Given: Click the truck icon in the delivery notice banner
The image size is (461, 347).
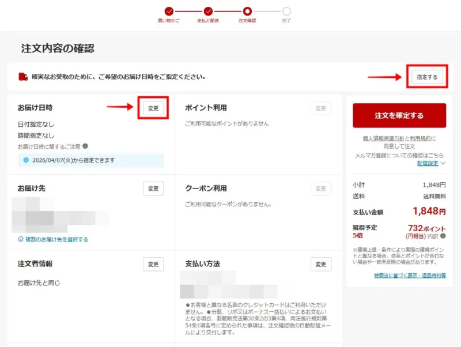Looking at the screenshot, I should pos(22,76).
